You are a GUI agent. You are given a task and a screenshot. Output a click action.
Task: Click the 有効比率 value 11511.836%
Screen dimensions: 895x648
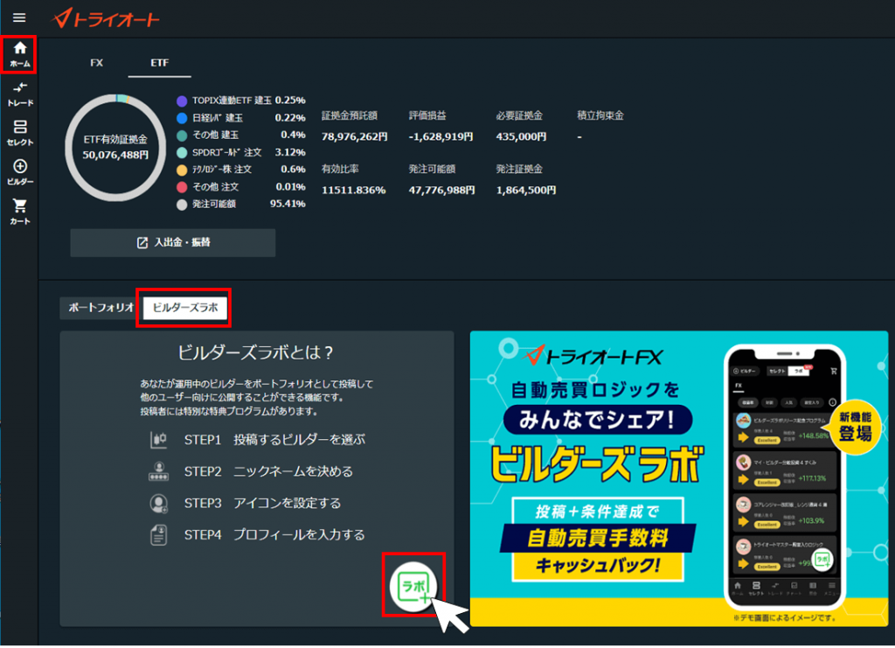point(354,190)
